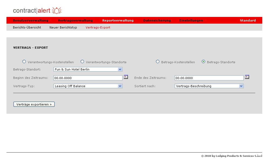The height and width of the screenshot is (159, 269).
Task: Click the contract alert bell logo
Action: [57, 10]
